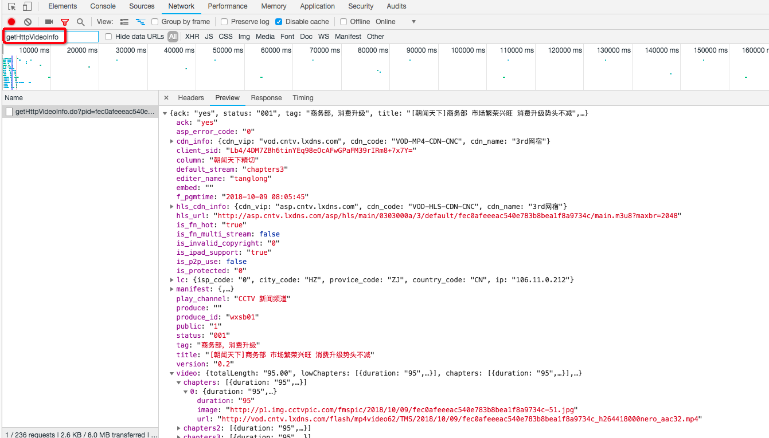This screenshot has height=438, width=769.
Task: Open the network search magnifier
Action: [81, 22]
